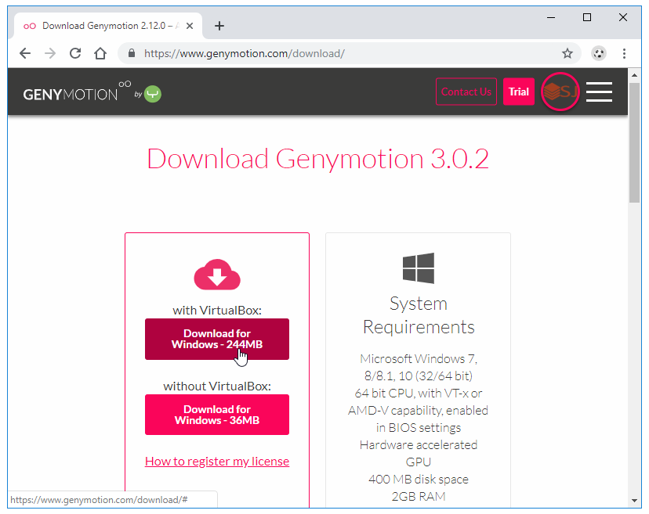Screen dimensions: 649x514
Task: Open Chrome three-dot menu
Action: 624,53
